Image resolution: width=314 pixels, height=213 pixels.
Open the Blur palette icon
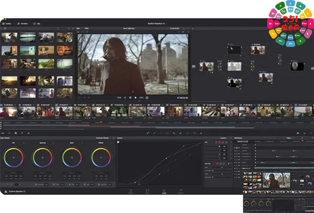[x=174, y=133]
